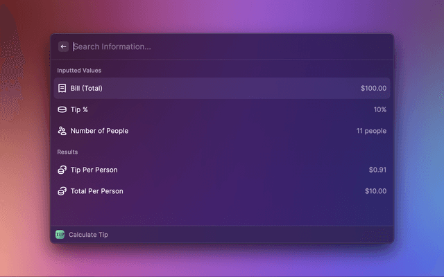The height and width of the screenshot is (277, 444).
Task: Select the Bill (Total) row label
Action: (87, 89)
